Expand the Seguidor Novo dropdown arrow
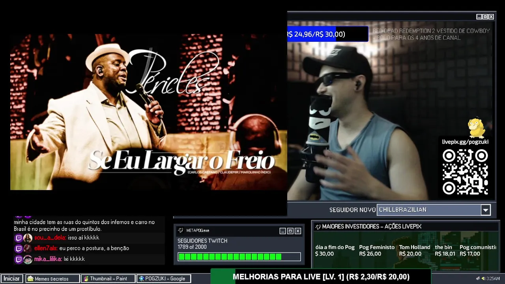The height and width of the screenshot is (284, 505). 486,210
